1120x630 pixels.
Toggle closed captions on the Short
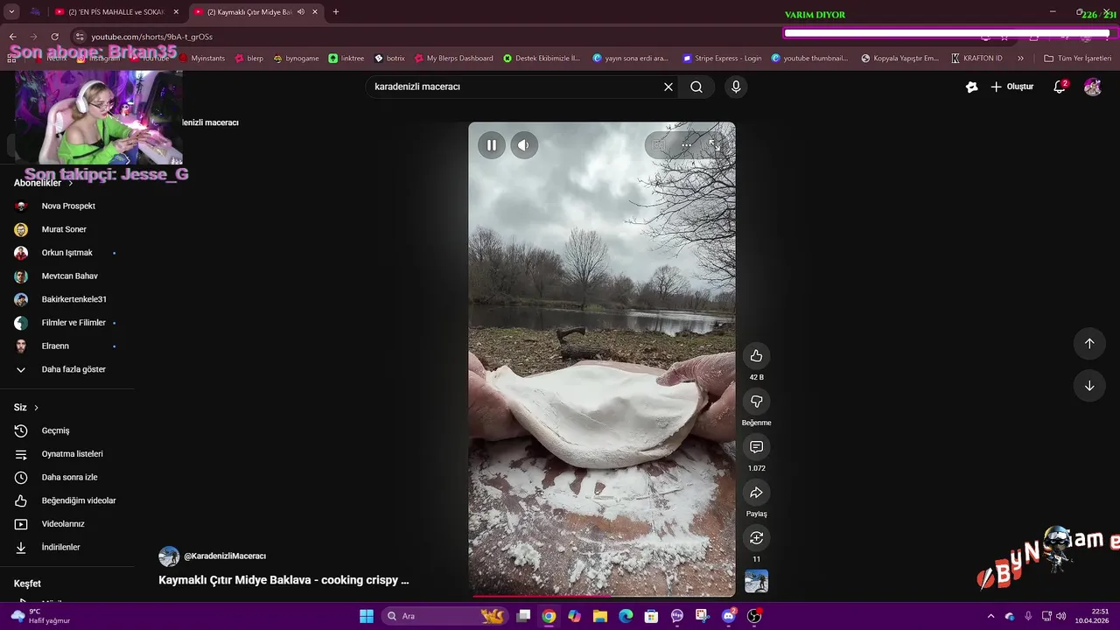click(x=659, y=145)
